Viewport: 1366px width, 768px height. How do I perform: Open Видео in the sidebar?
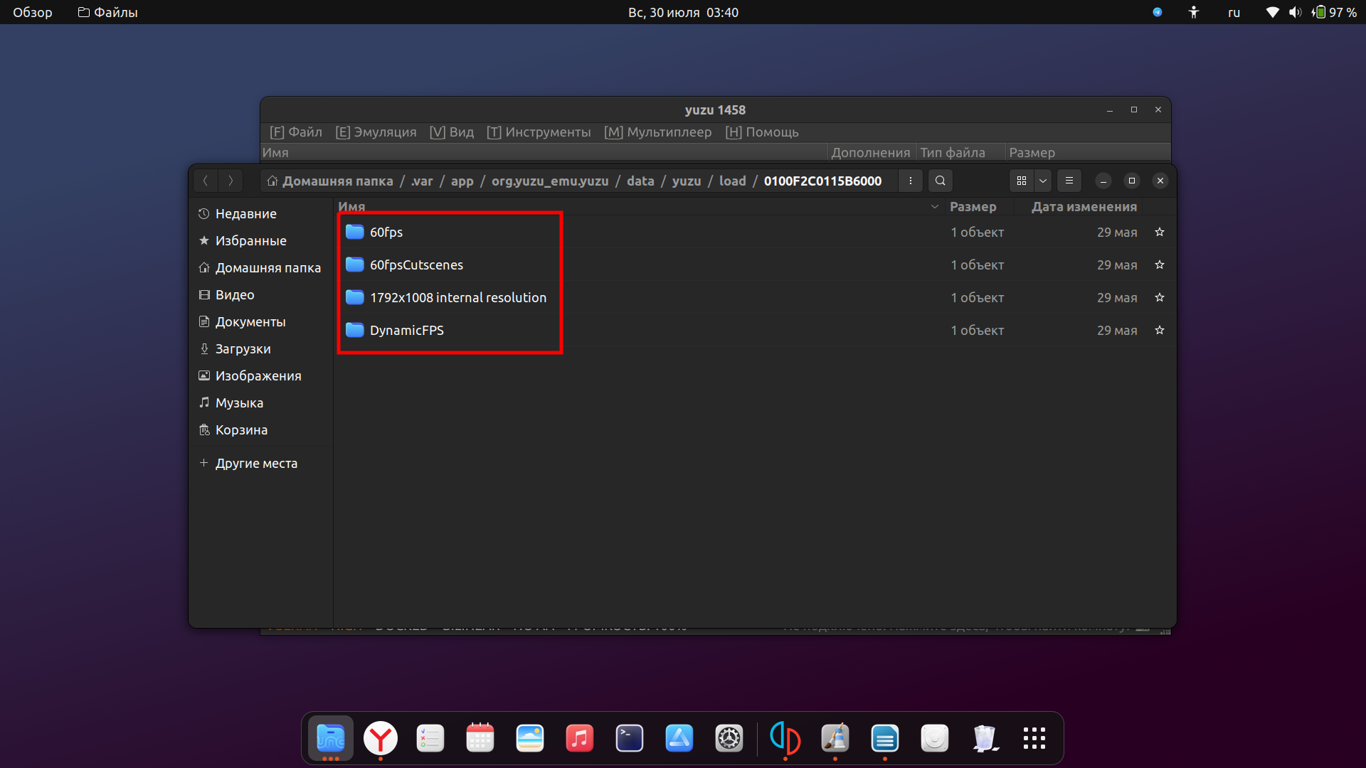pos(261,294)
